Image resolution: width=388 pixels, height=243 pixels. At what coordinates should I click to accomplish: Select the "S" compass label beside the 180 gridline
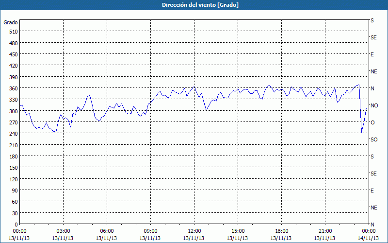click(x=372, y=156)
